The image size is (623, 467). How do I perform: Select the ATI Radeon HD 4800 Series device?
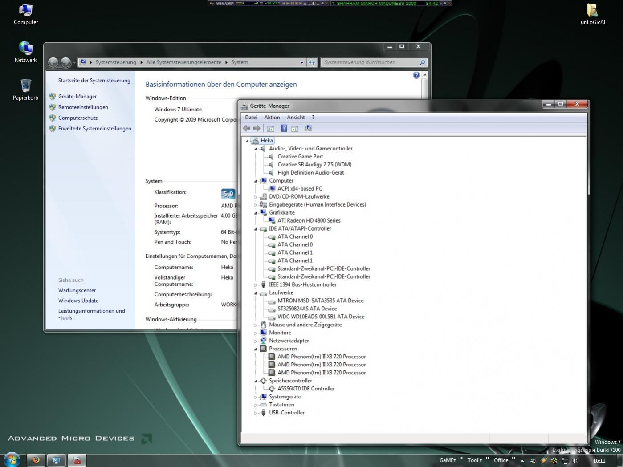tap(309, 220)
